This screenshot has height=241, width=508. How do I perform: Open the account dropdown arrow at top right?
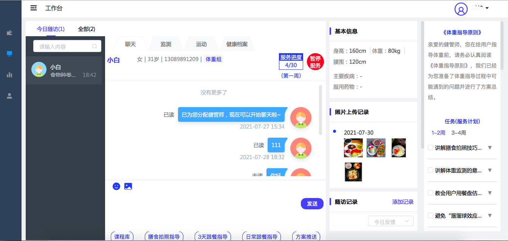tap(487, 8)
